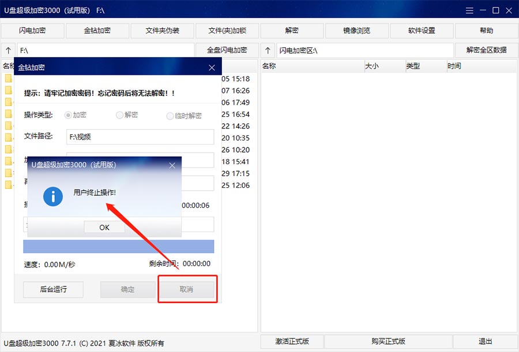Choose 文件(夹)加锁 toolbar button
Image resolution: width=519 pixels, height=352 pixels.
[x=227, y=31]
